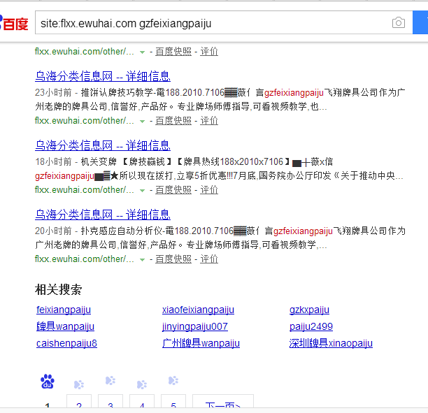Screen dimensions: 428x413
Task: Click the green URL of the 20小时前 result
Action: pyautogui.click(x=85, y=259)
